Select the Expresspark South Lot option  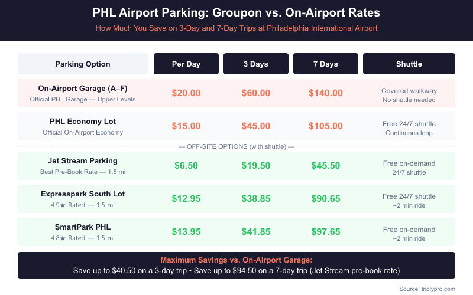(83, 194)
